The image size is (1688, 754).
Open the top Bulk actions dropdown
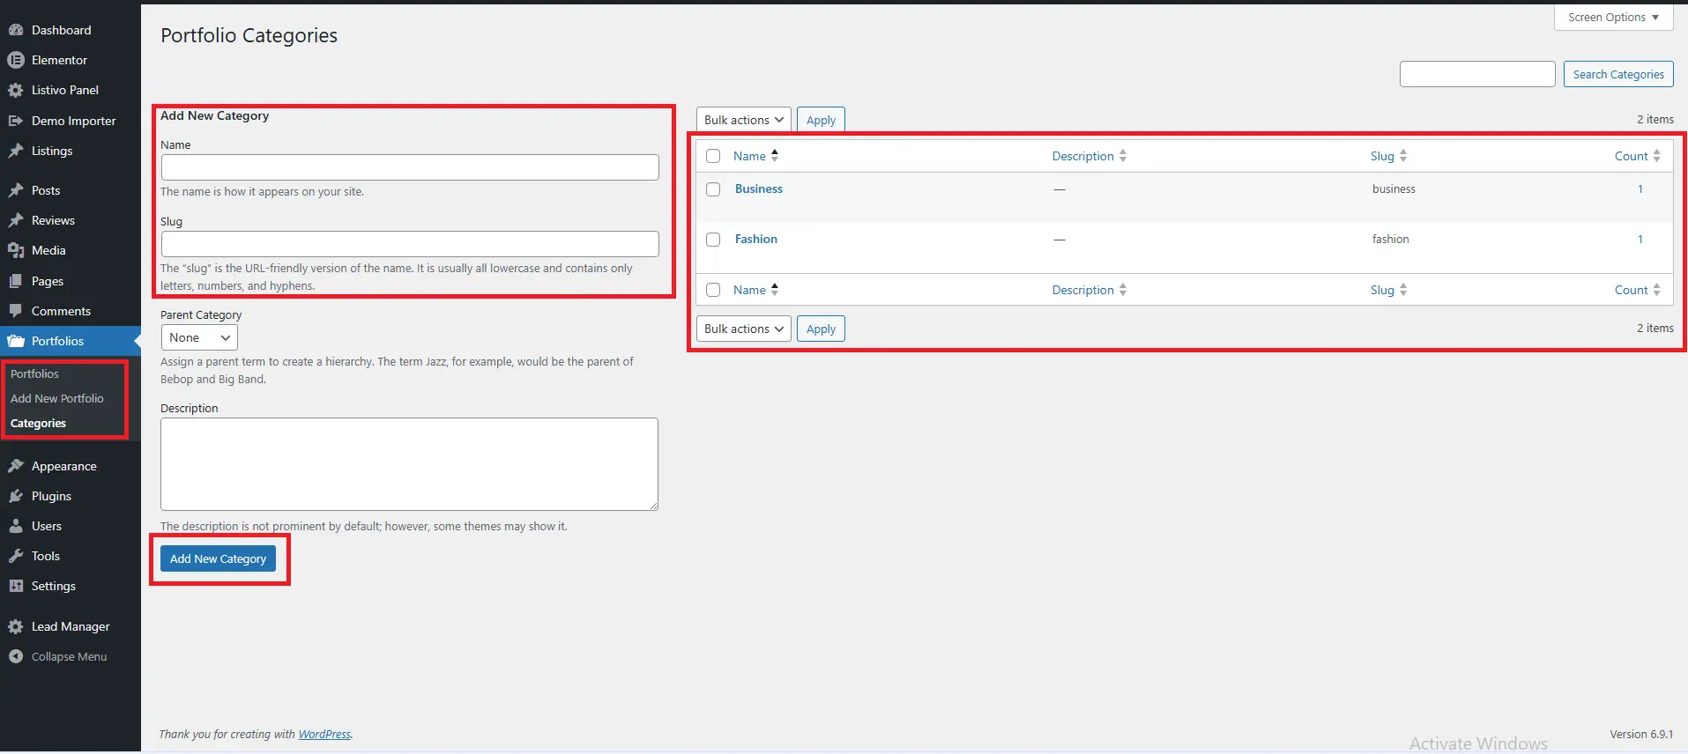click(x=744, y=120)
